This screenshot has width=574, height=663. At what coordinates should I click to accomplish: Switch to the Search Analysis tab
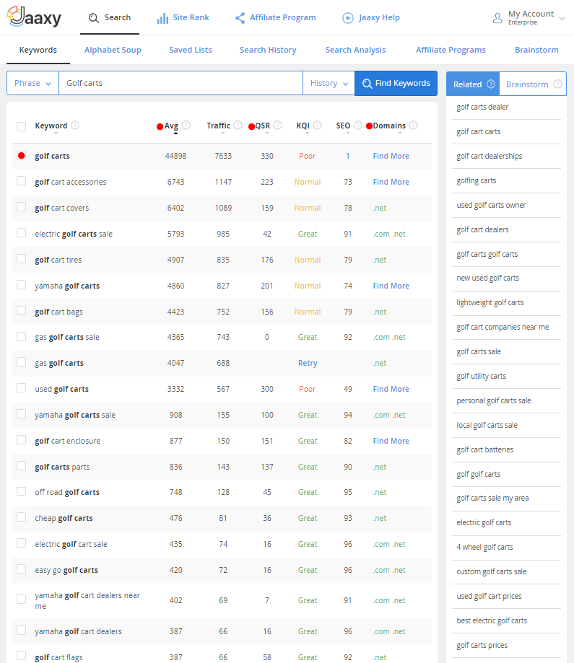pyautogui.click(x=355, y=50)
